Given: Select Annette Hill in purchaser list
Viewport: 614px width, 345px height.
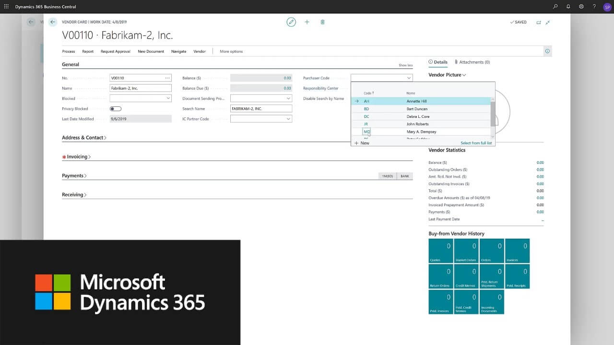Looking at the screenshot, I should [x=417, y=101].
